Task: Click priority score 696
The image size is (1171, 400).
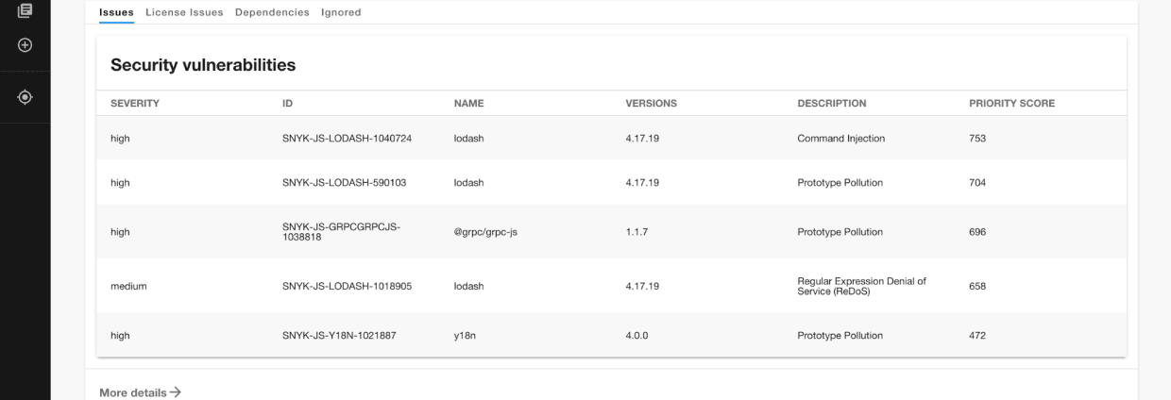Action: (977, 232)
